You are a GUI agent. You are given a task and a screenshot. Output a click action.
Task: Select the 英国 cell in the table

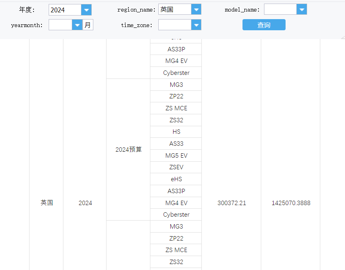point(46,203)
